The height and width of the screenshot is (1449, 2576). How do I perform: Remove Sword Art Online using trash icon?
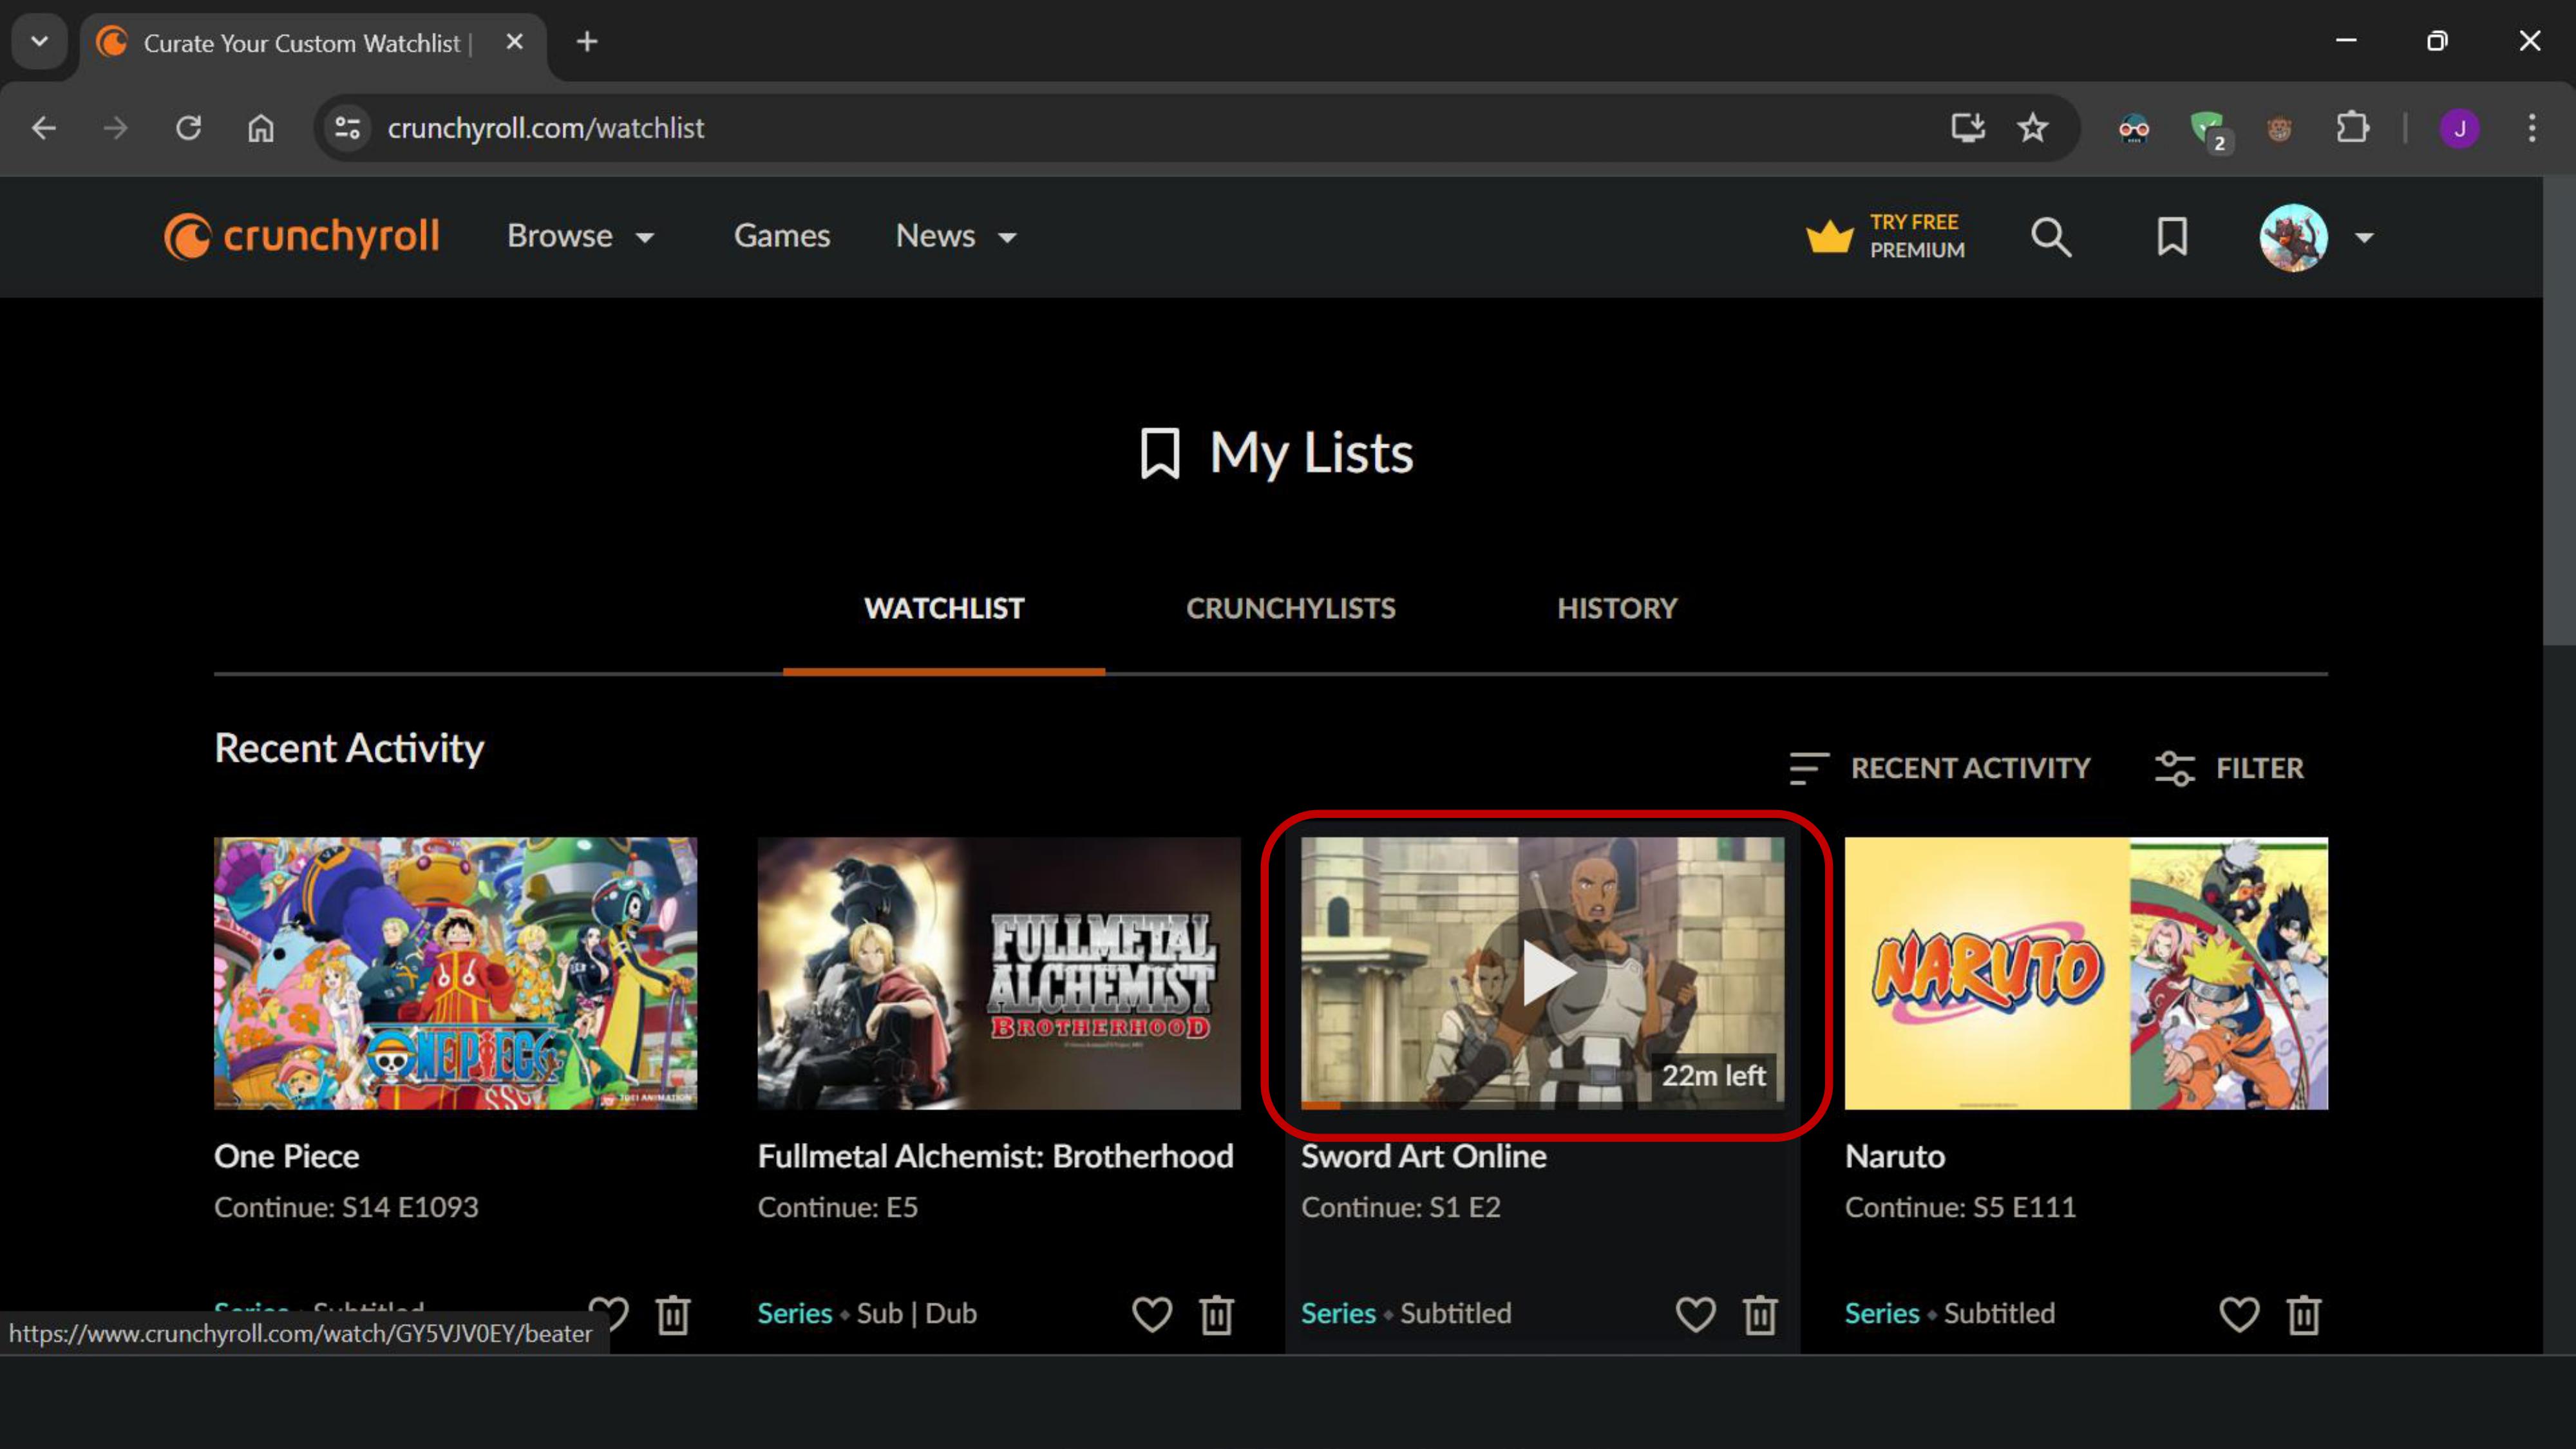[1759, 1314]
